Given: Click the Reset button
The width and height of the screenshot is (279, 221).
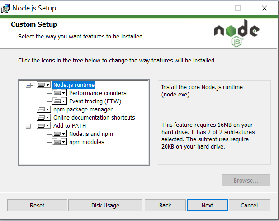Looking at the screenshot, I should 37,205.
